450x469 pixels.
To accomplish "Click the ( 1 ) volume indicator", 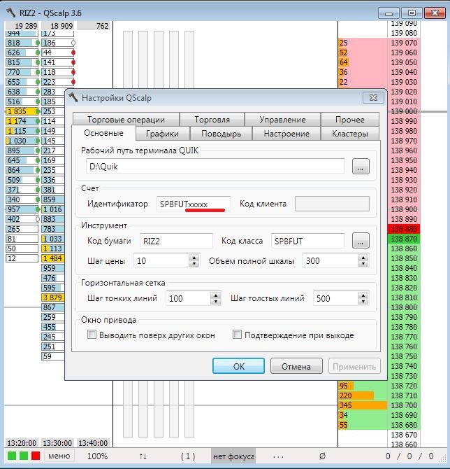I will [x=188, y=456].
